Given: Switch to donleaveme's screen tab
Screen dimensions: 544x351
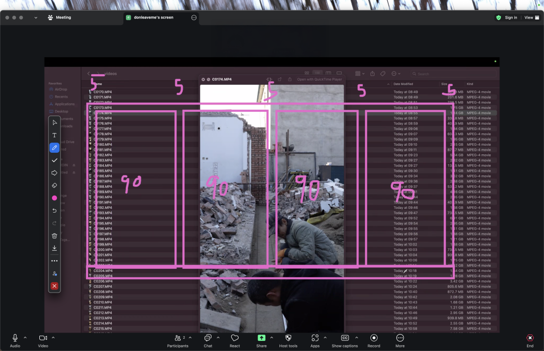Looking at the screenshot, I should coord(154,17).
